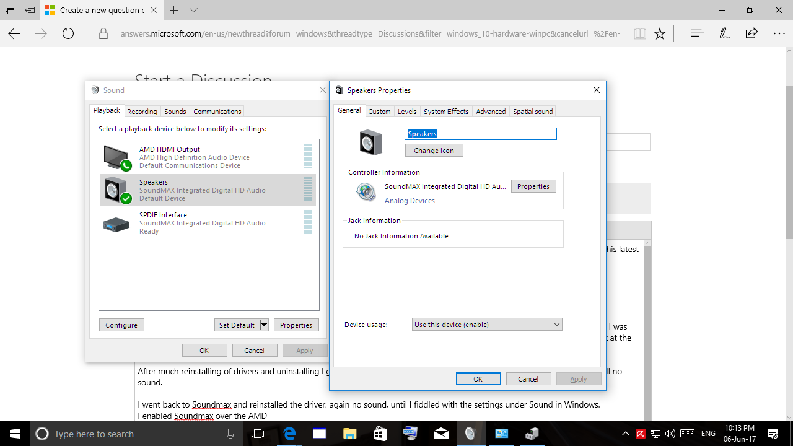Expand the Set Default dropdown arrow

coord(264,325)
